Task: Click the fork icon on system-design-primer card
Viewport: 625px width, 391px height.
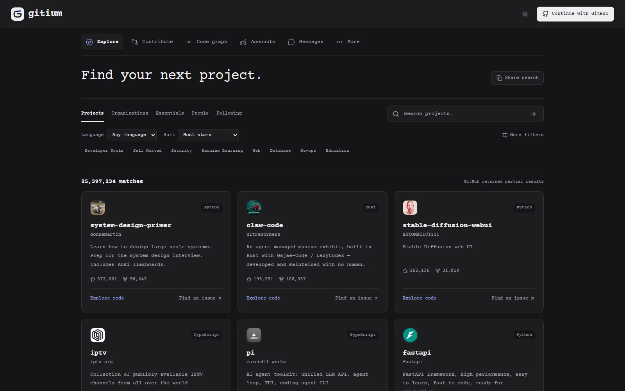Action: tap(125, 279)
